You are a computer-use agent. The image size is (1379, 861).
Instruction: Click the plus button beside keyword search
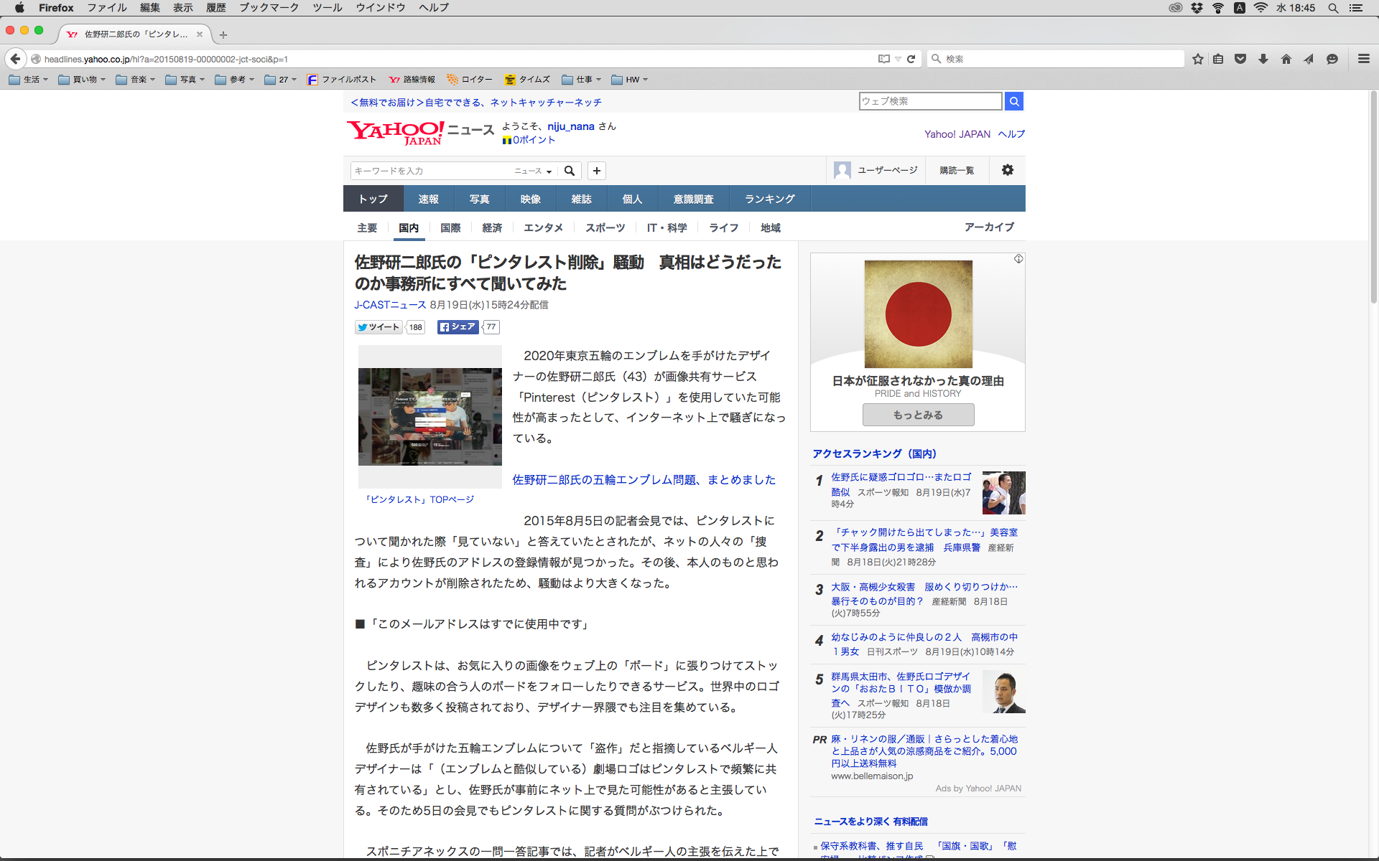pos(596,171)
